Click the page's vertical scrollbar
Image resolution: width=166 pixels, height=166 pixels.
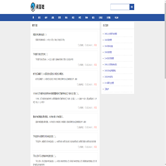click(x=165, y=83)
